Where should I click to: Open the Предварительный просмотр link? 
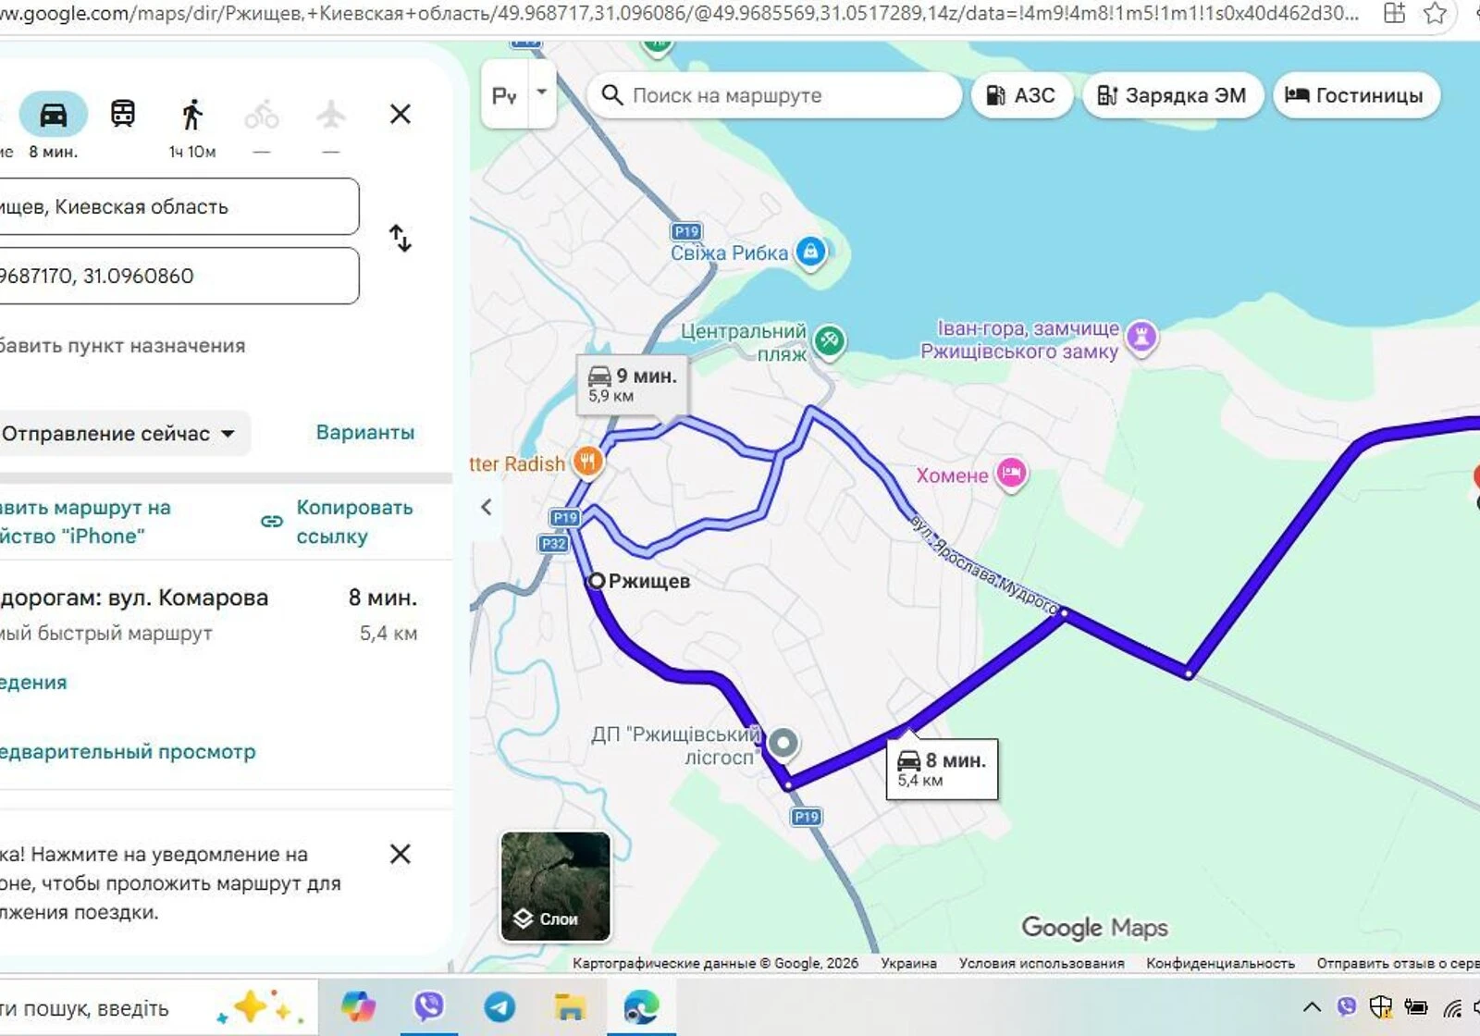click(x=128, y=751)
